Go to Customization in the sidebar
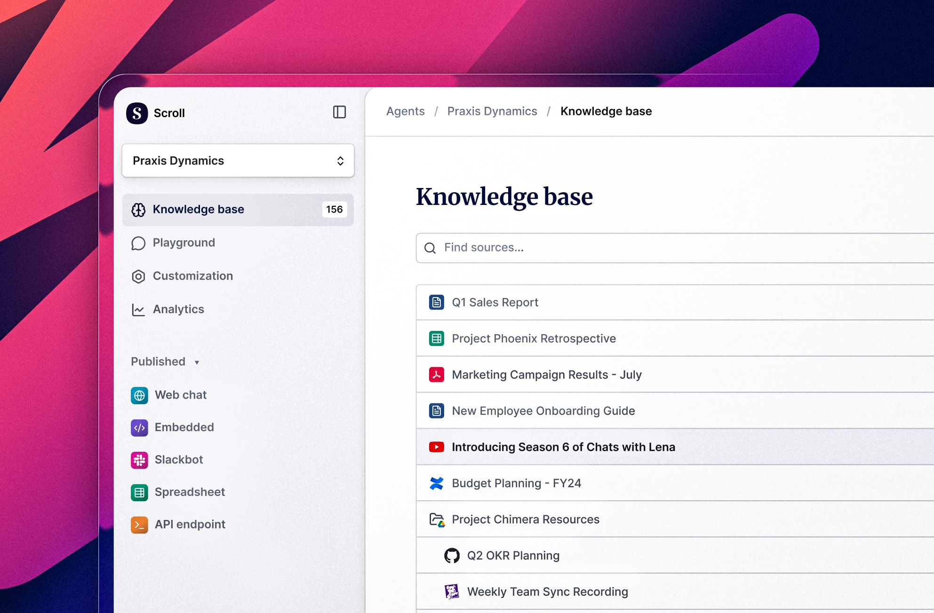Screen dimensions: 934x613 [x=238, y=276]
